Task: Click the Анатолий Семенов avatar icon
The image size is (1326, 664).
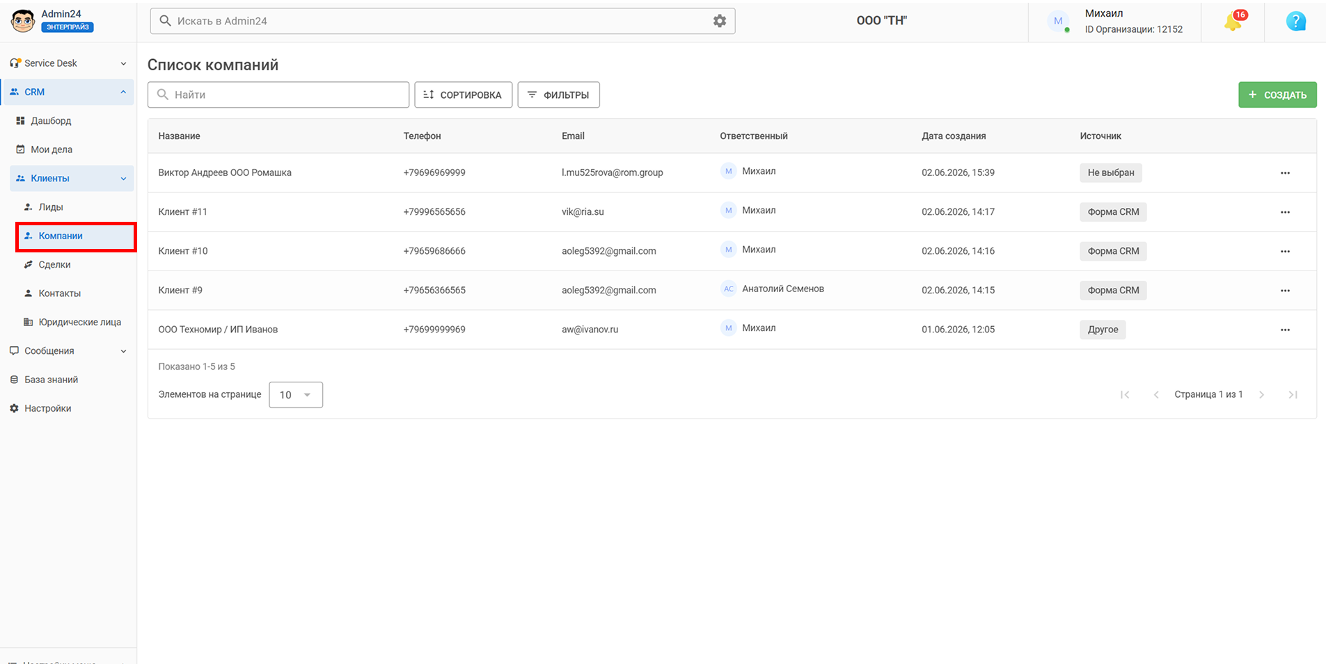Action: [x=728, y=289]
